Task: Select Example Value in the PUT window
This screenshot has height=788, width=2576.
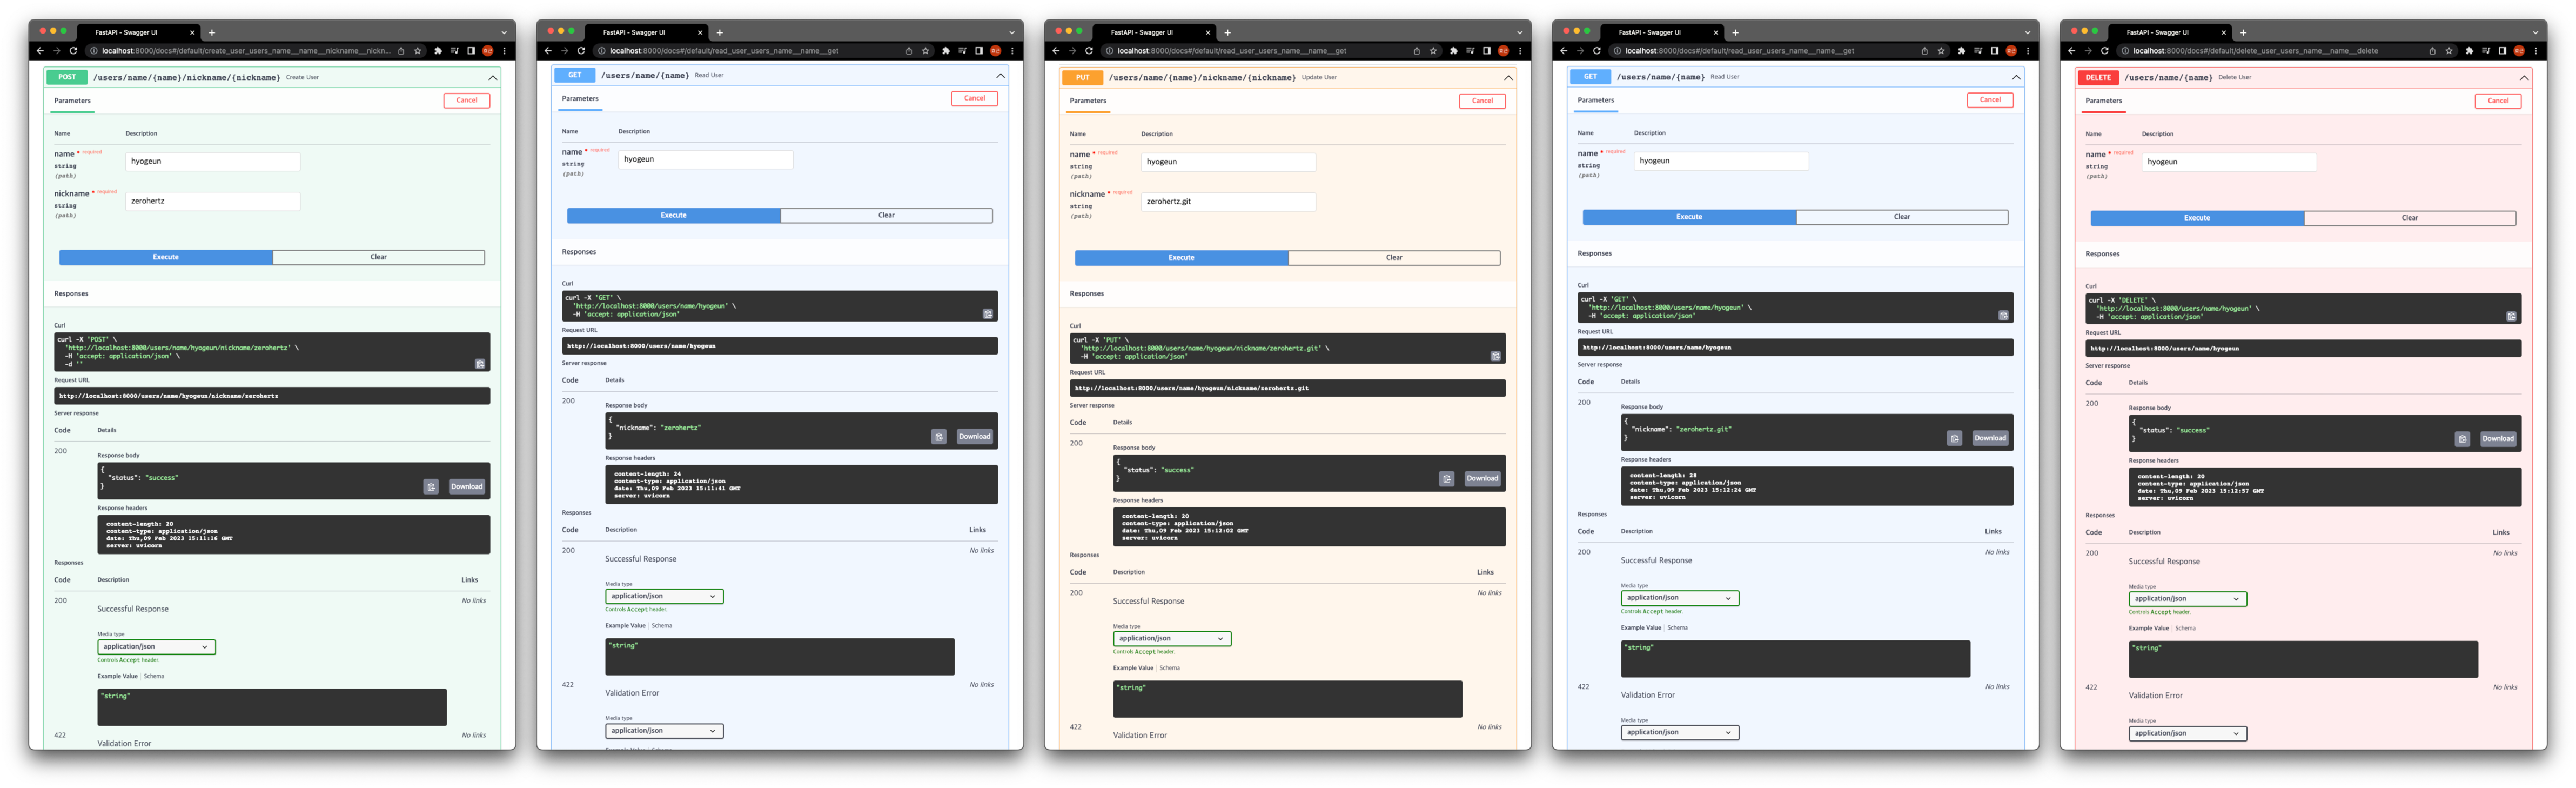Action: [1133, 668]
